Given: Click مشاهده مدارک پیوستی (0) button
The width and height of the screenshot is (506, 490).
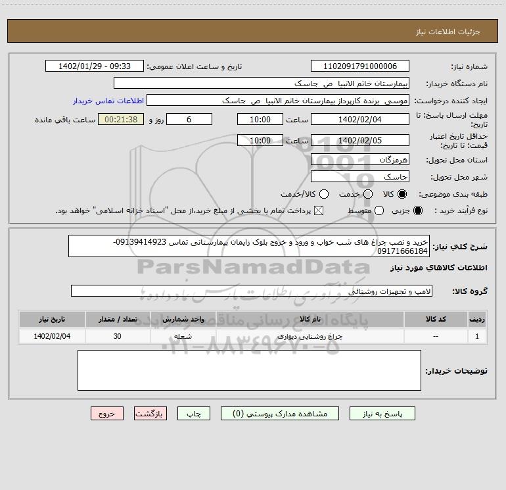Looking at the screenshot, I should pyautogui.click(x=280, y=414).
